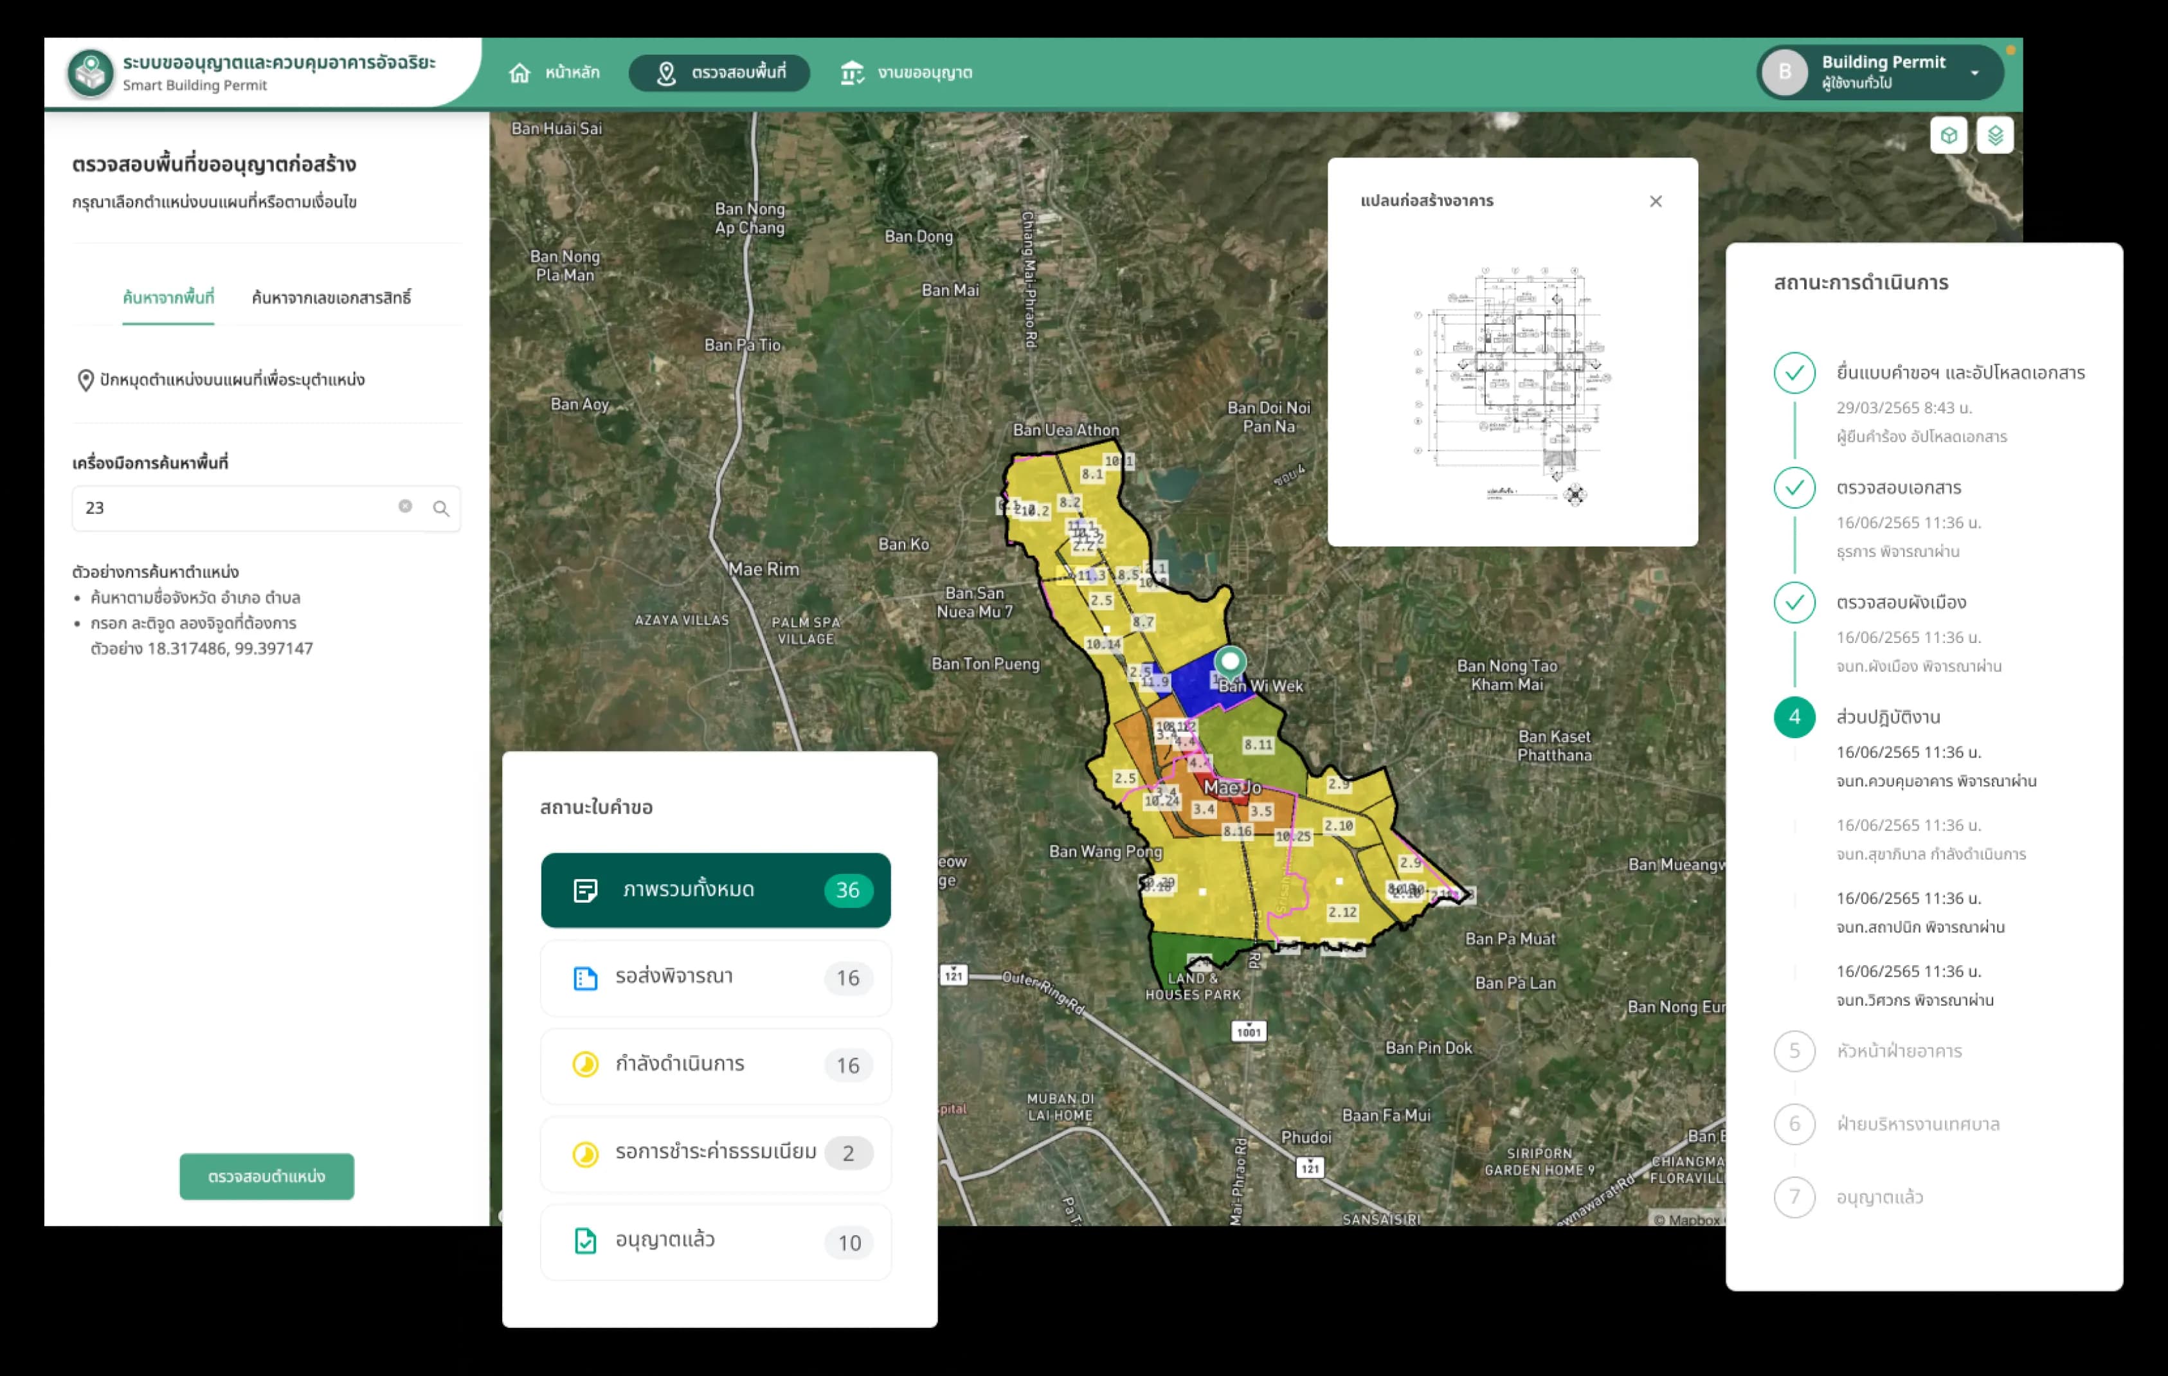Select the รอส่งพิจารณา 16 status card
The height and width of the screenshot is (1376, 2168).
pyautogui.click(x=716, y=978)
